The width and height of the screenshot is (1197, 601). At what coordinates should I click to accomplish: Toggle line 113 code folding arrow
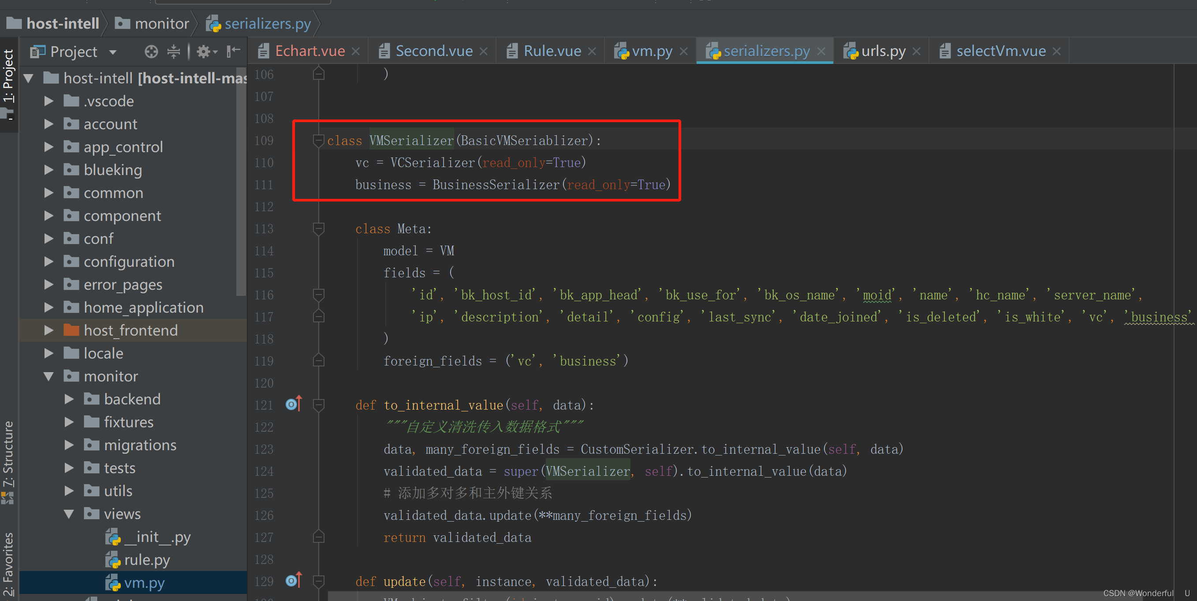click(319, 228)
